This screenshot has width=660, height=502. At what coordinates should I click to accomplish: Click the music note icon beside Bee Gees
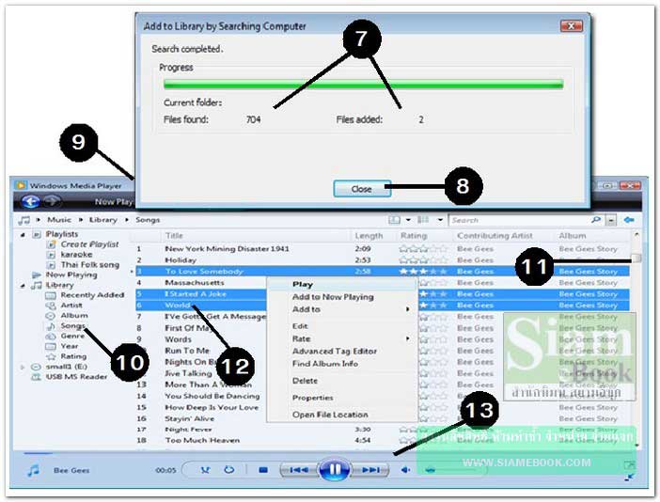coord(33,470)
